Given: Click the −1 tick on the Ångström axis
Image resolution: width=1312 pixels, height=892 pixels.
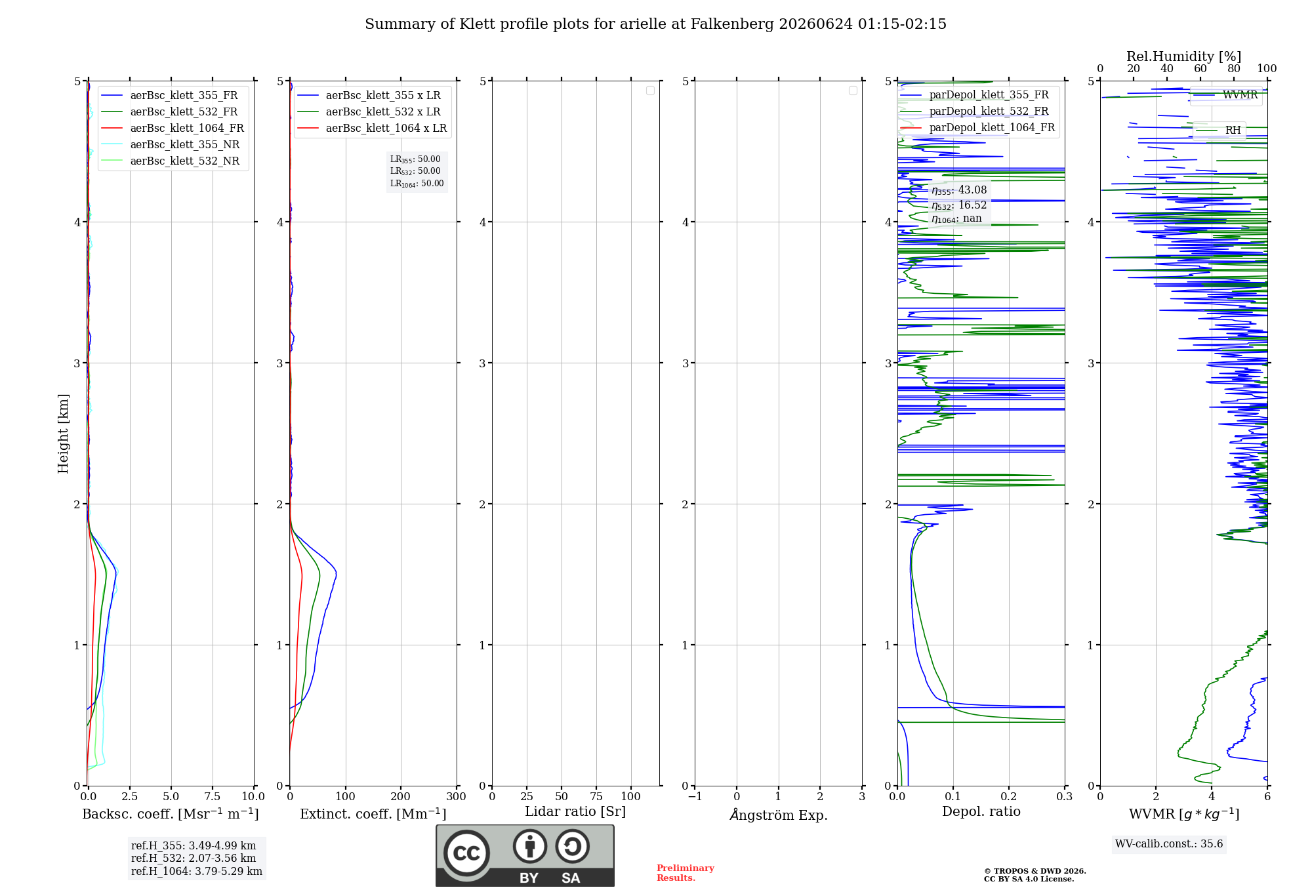Looking at the screenshot, I should 695,797.
